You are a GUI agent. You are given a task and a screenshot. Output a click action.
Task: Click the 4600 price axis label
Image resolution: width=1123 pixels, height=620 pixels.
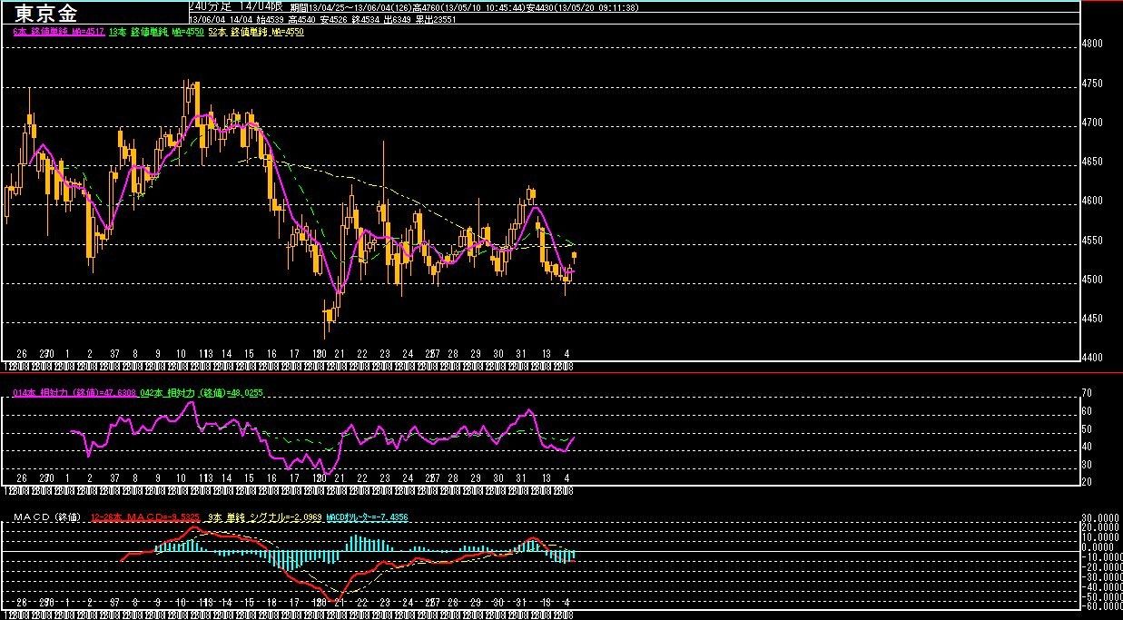(1092, 202)
